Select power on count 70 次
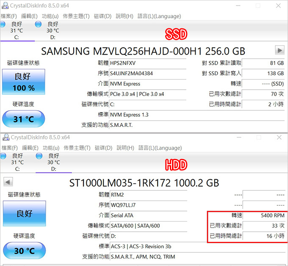Screen dimensions: 288x266 coord(263,94)
